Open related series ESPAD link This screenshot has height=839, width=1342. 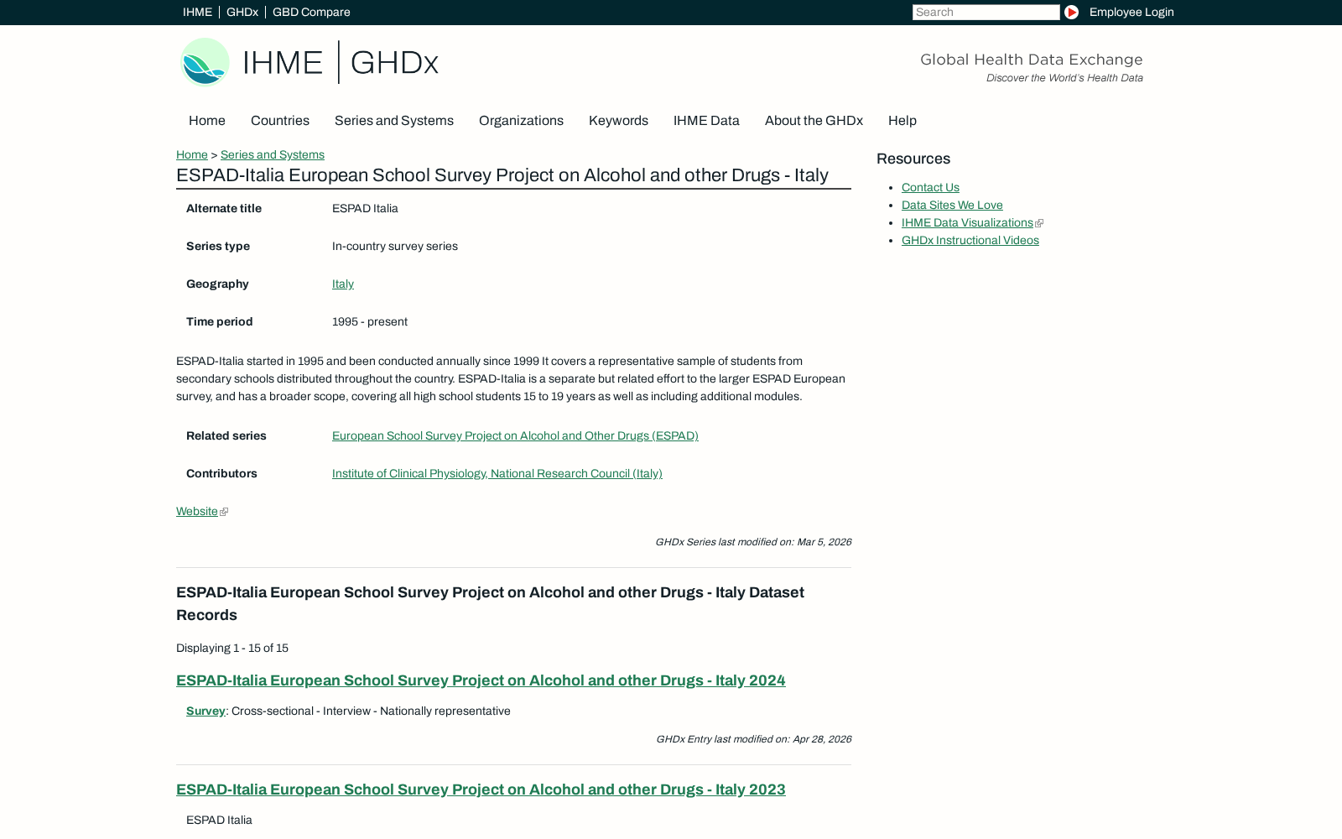[x=515, y=435]
